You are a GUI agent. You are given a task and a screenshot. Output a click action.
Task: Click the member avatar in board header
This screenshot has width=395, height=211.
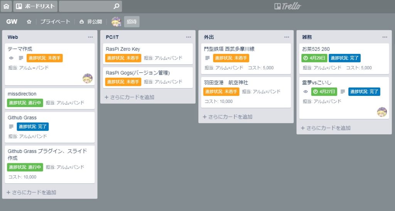click(116, 22)
